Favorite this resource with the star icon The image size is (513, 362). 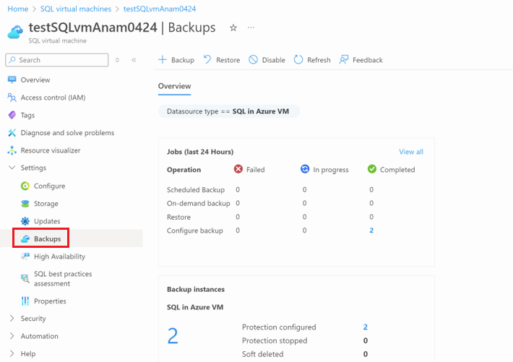[233, 27]
